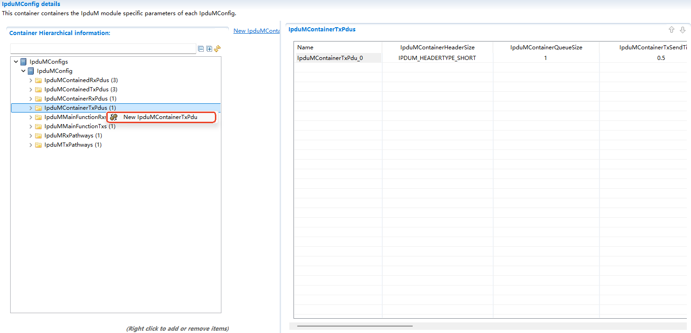Viewport: 691px width, 333px height.
Task: Collapse the IpduMConfigs tree node
Action: tap(16, 61)
